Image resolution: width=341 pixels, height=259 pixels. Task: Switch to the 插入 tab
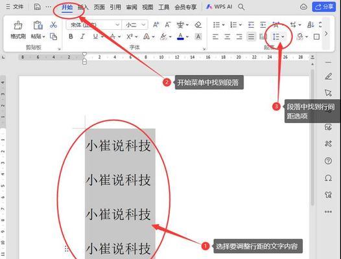[83, 7]
